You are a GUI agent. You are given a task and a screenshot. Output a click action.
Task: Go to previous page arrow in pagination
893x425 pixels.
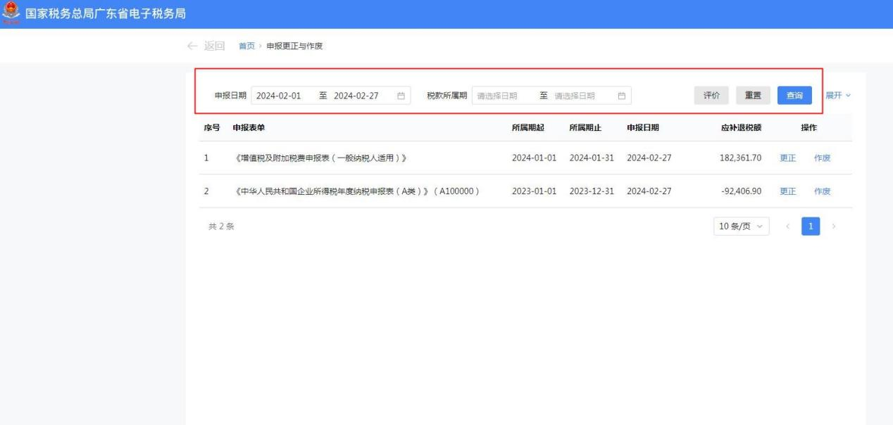(788, 226)
